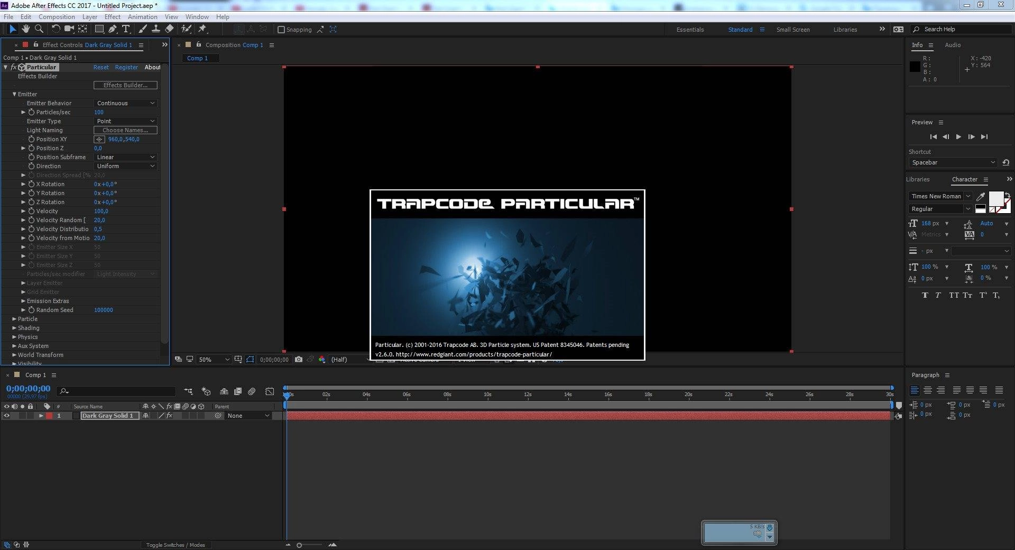Click Faux Bold text style icon
The width and height of the screenshot is (1015, 550).
(x=925, y=295)
